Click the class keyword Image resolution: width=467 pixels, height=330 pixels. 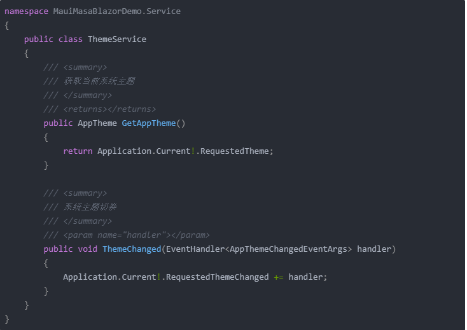point(70,39)
